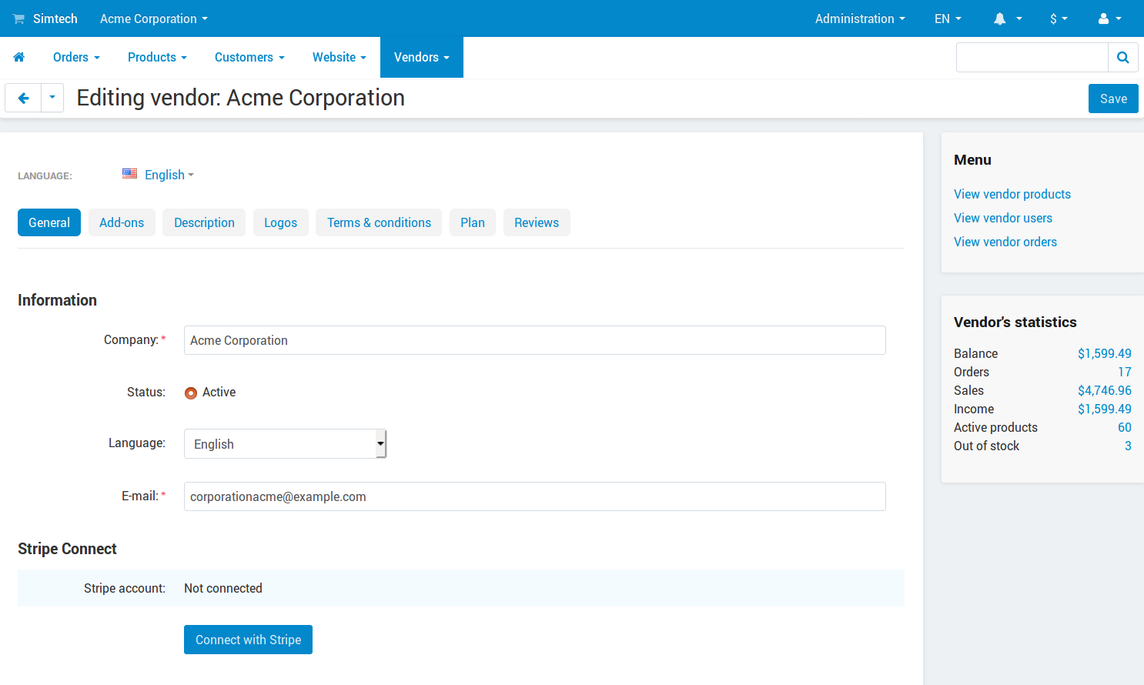
Task: Click the Balance value $1,599.49
Action: pyautogui.click(x=1105, y=353)
